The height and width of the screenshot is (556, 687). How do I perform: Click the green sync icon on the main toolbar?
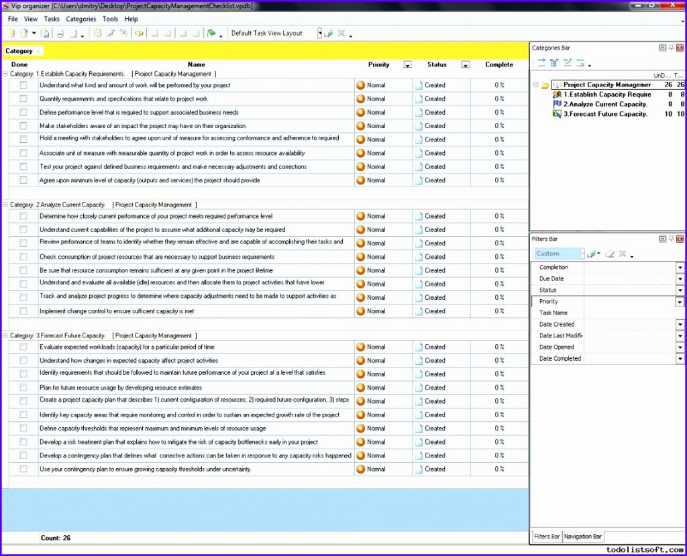coord(213,32)
